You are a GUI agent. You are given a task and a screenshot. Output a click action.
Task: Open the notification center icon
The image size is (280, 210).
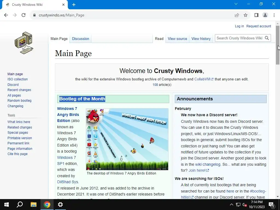coord(271,205)
